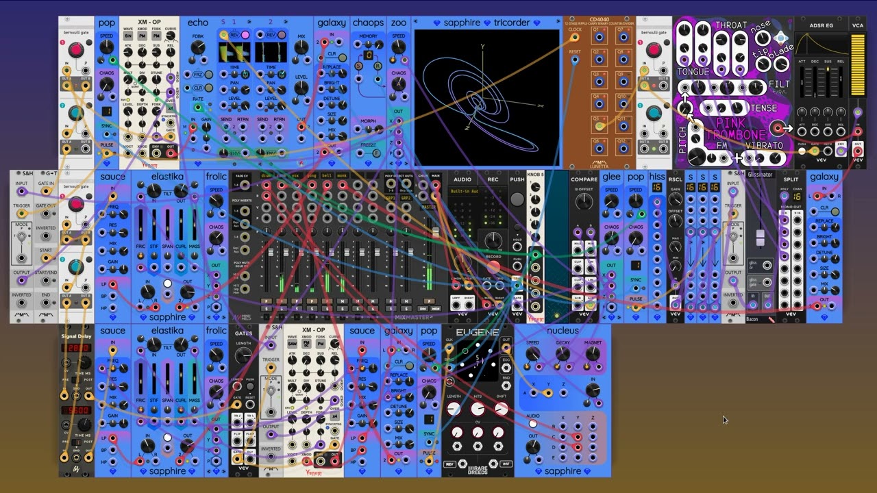Click the INV button on Eugene
The width and height of the screenshot is (877, 493).
point(506,464)
